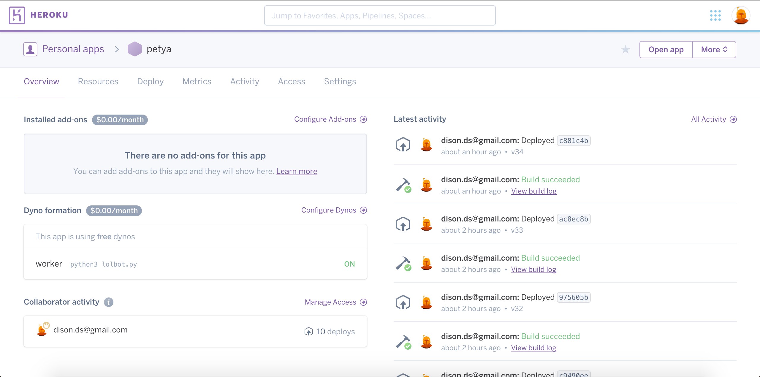Click build hammer icon for about an hour ago

click(x=403, y=185)
